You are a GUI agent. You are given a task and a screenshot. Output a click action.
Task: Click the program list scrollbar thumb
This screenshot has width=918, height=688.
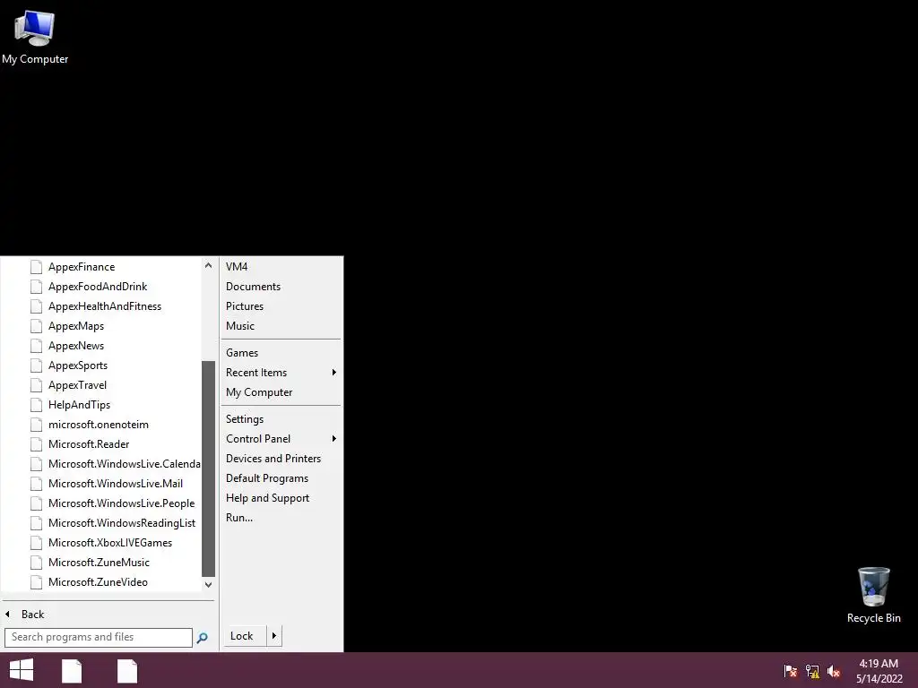point(208,469)
